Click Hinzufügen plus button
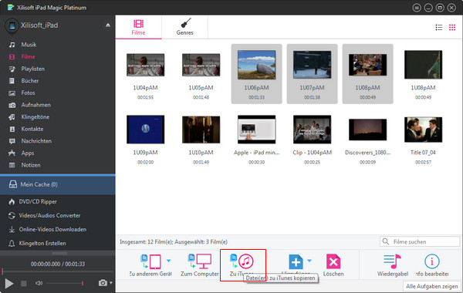Screen dimensions: 463x293 coord(296,262)
